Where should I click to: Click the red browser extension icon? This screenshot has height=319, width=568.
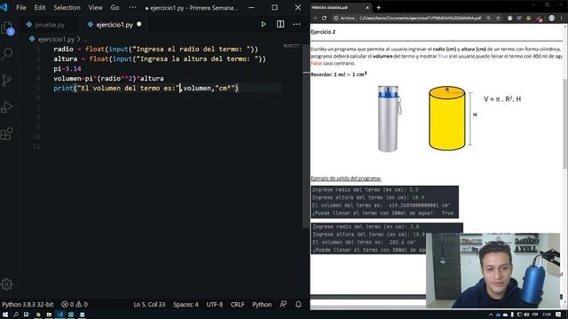tap(540, 18)
